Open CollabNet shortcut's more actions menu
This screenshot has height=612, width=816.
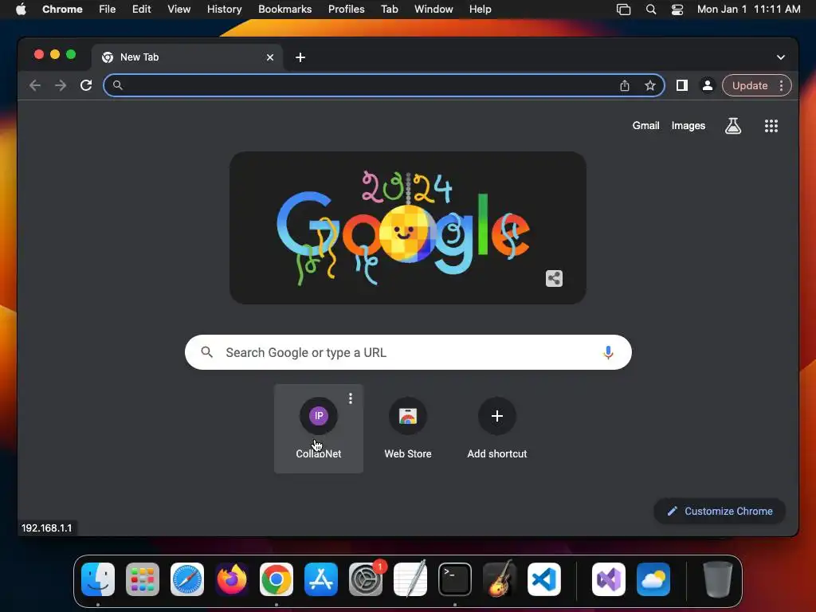pyautogui.click(x=351, y=398)
